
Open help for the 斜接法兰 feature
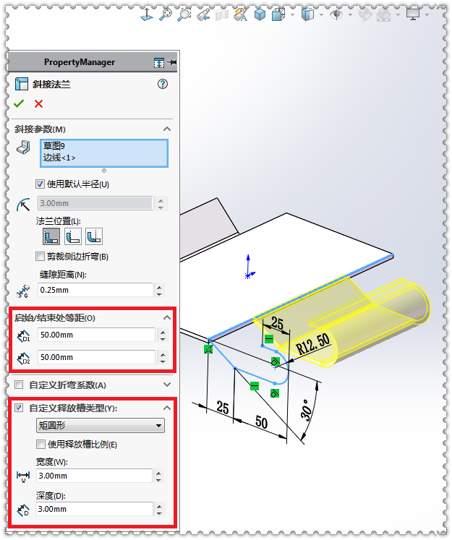tap(163, 84)
